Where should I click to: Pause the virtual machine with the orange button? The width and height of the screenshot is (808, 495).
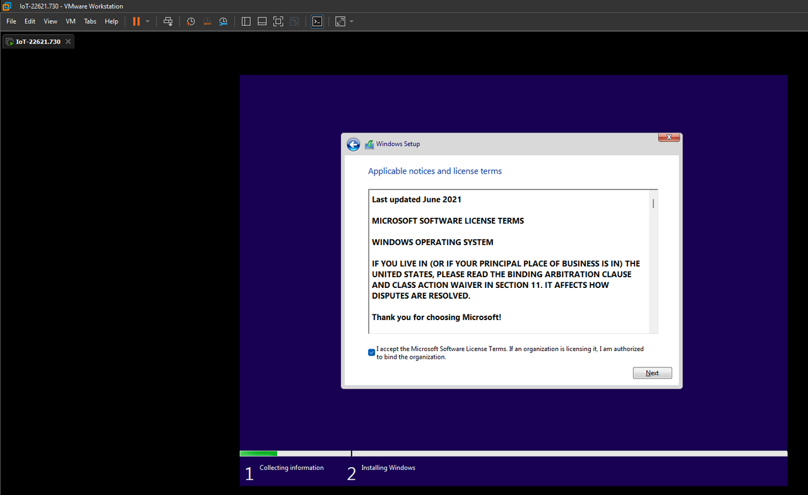(136, 21)
